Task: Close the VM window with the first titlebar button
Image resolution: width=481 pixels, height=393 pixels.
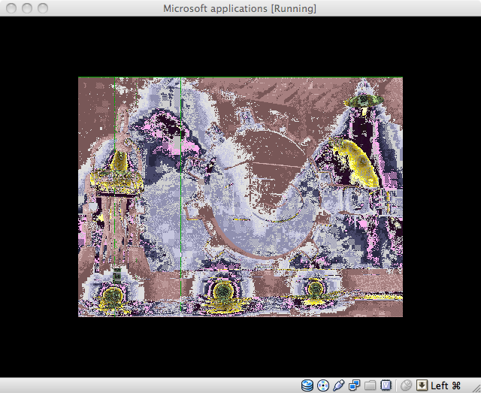Action: [x=11, y=8]
